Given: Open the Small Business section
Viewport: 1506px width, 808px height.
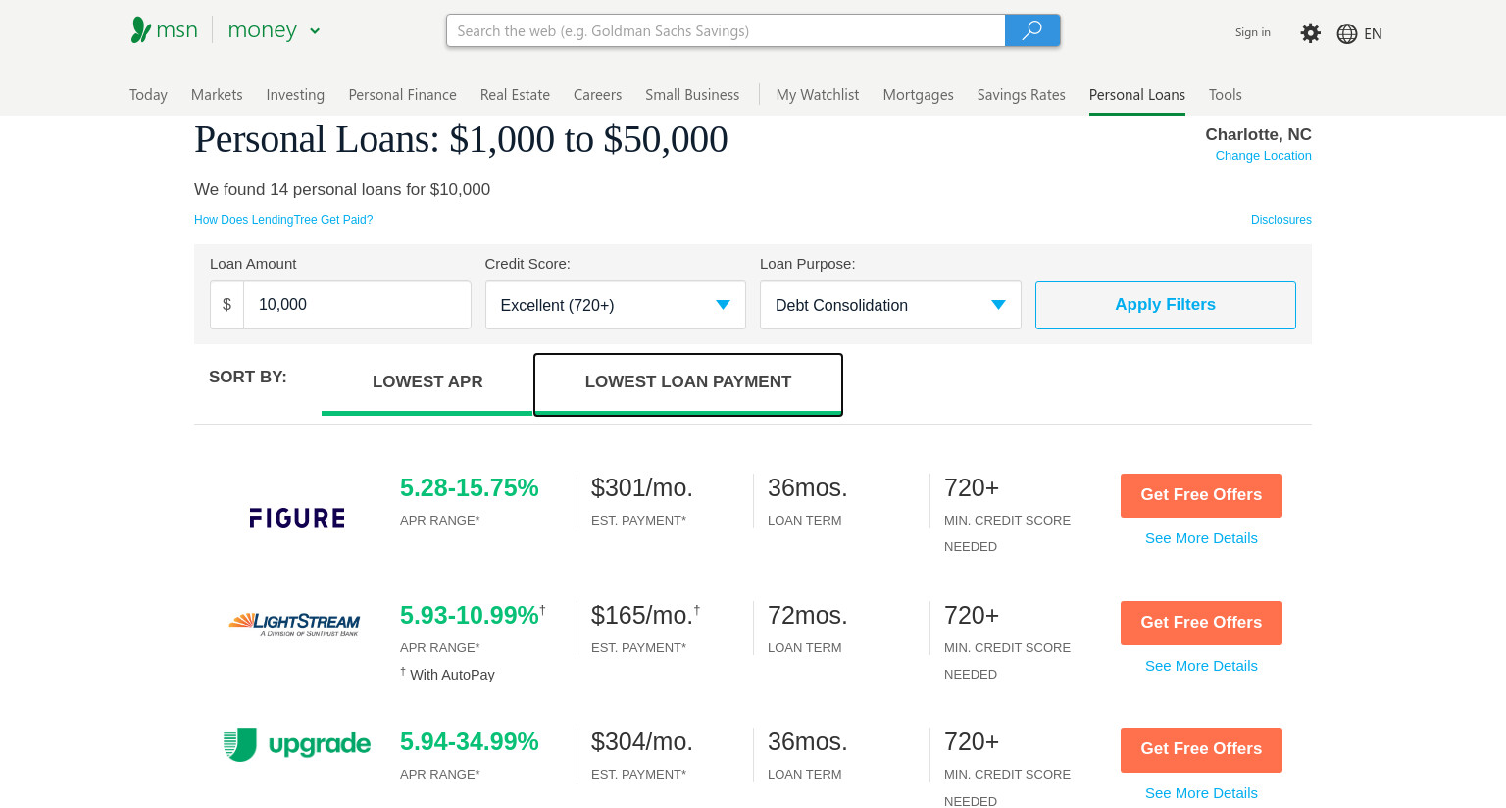Looking at the screenshot, I should click(x=692, y=95).
